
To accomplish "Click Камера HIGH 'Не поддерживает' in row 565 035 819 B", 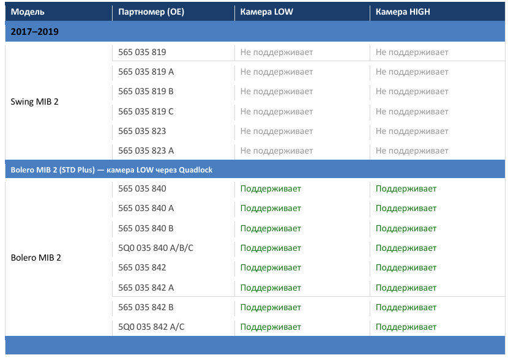I will [x=412, y=92].
